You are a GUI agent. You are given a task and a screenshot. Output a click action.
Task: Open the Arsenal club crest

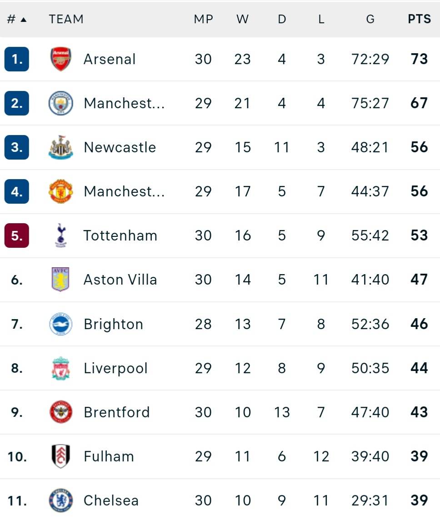click(60, 59)
